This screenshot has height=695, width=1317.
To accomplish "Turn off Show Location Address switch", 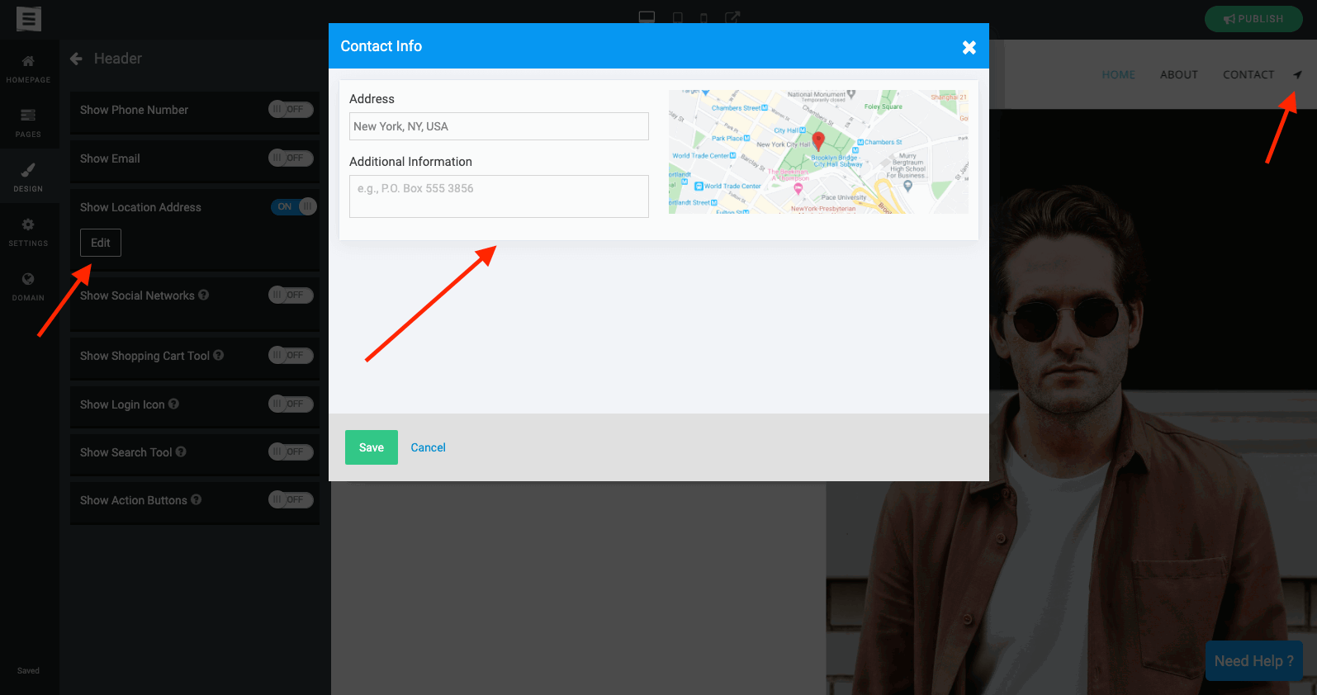I will 294,206.
